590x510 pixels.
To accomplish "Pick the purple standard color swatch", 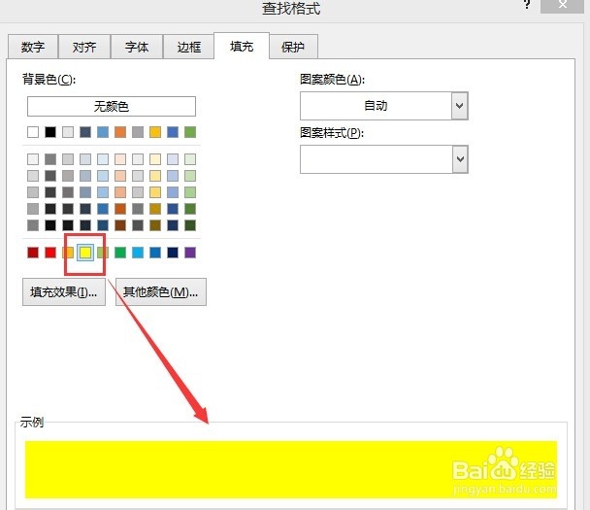I will coord(190,253).
